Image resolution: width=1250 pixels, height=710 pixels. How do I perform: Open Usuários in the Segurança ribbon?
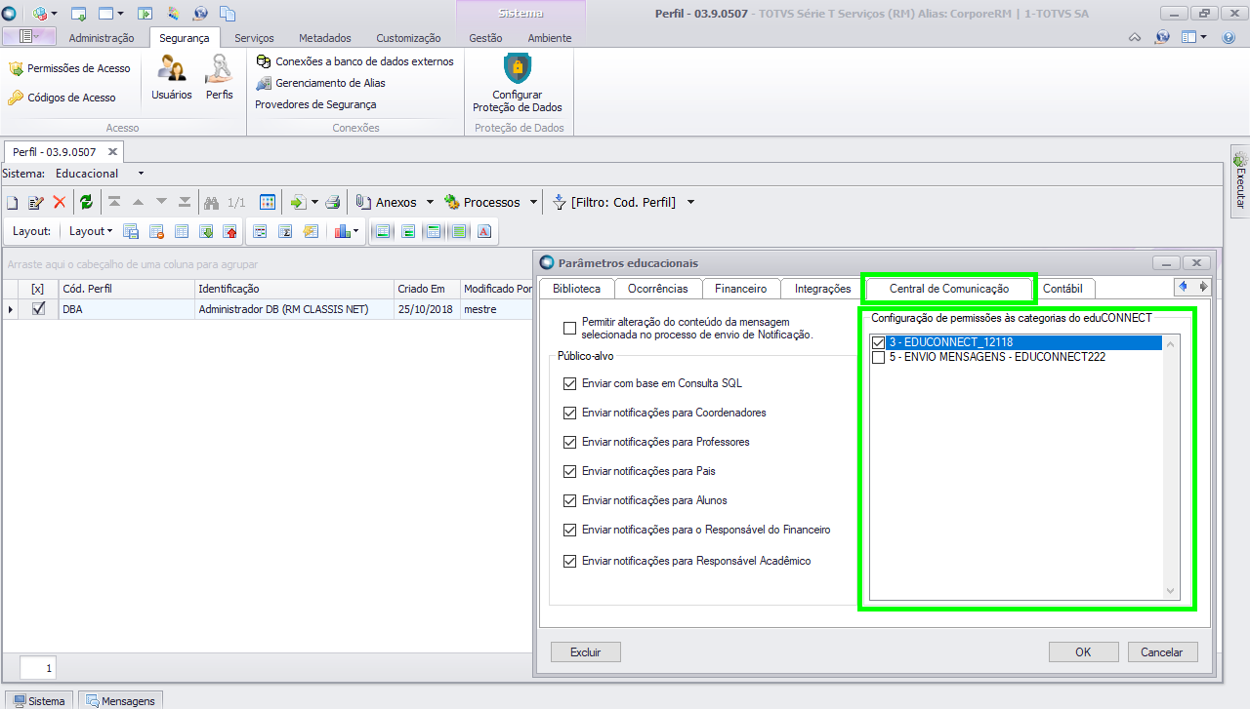click(172, 78)
